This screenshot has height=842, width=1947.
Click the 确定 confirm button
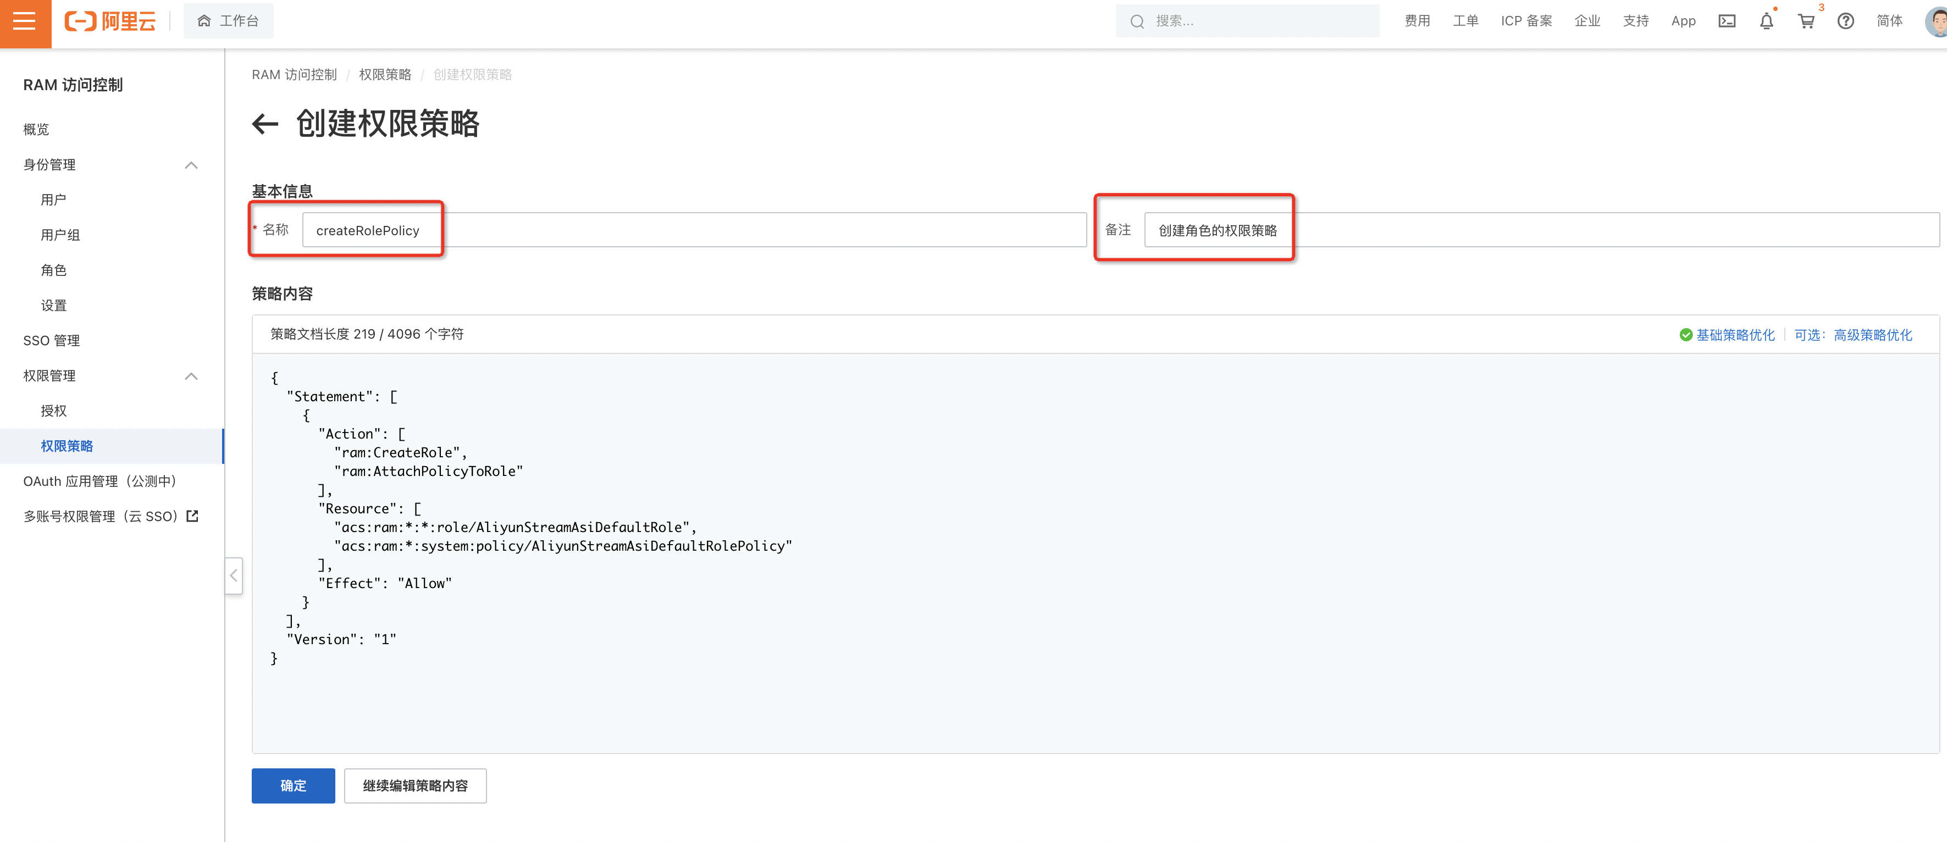click(292, 785)
